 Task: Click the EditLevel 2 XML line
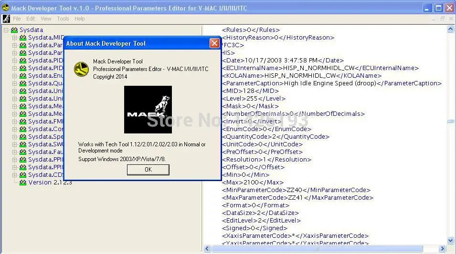coord(261,220)
